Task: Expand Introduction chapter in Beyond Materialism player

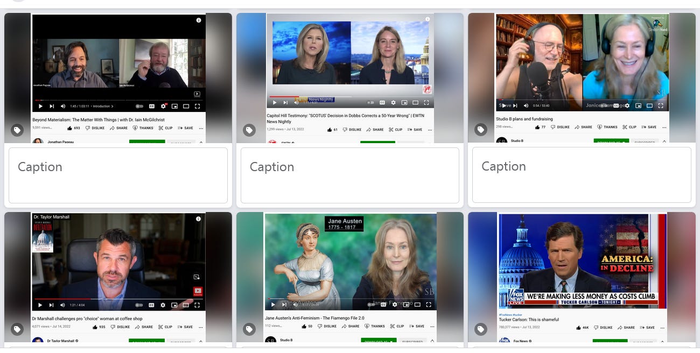Action: 103,106
